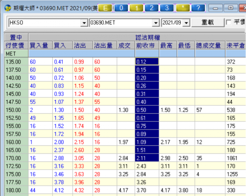Click the blue 2 title bar button
Image resolution: width=246 pixels, height=196 pixels.
151,8
